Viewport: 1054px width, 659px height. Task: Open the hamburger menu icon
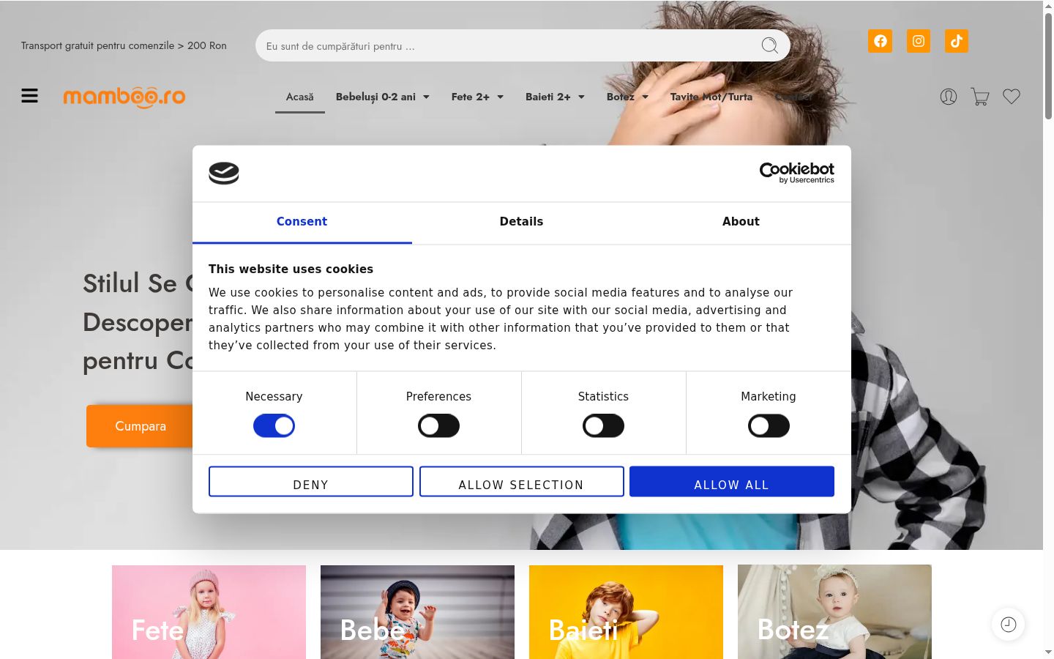pyautogui.click(x=29, y=96)
